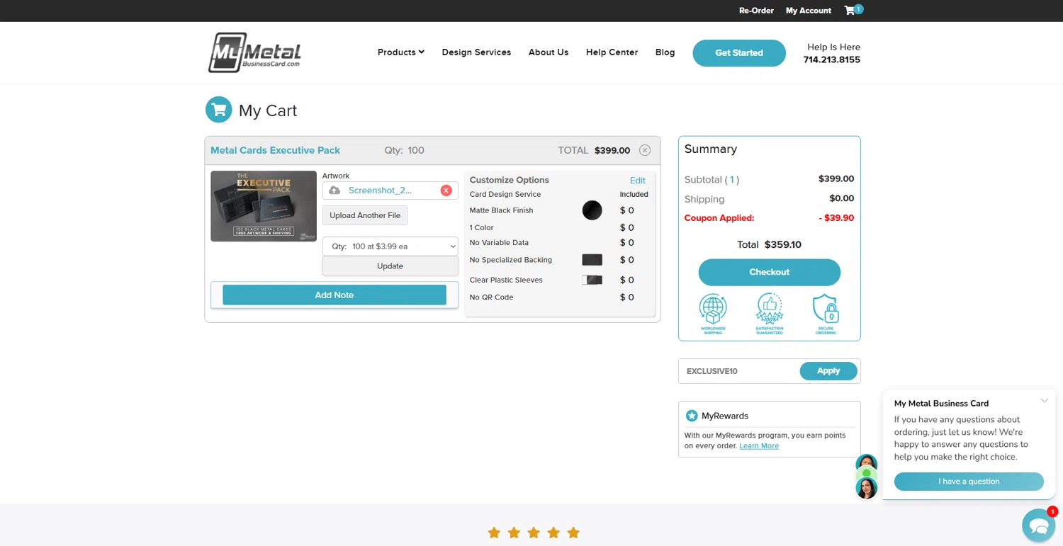Open the Help Center menu item

click(612, 52)
